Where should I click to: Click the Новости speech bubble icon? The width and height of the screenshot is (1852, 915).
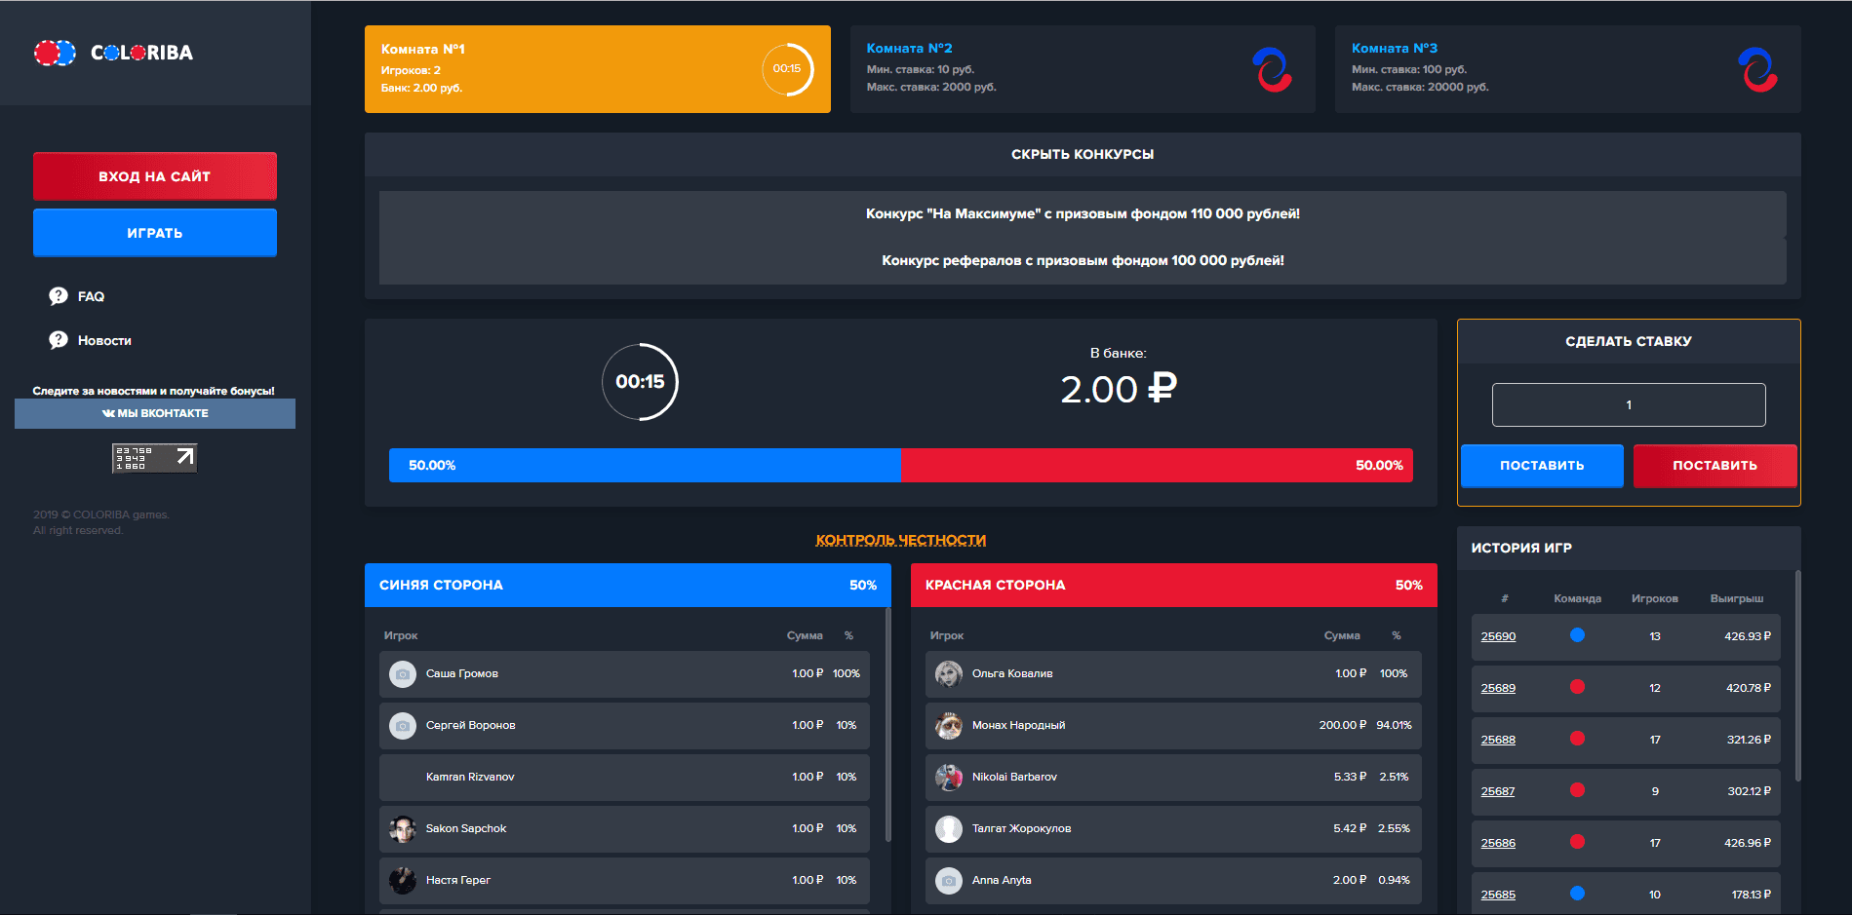point(59,340)
